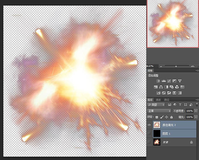Show the 图层 1 layer
Image resolution: width=199 pixels, height=160 pixels.
(149, 133)
